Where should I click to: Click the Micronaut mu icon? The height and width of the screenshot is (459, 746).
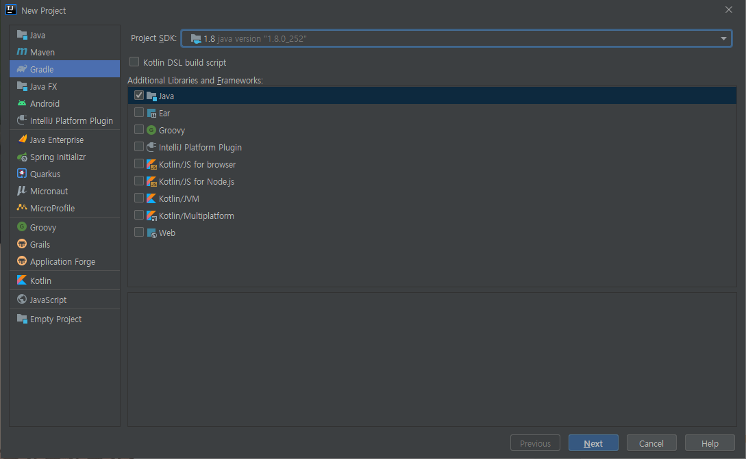22,191
